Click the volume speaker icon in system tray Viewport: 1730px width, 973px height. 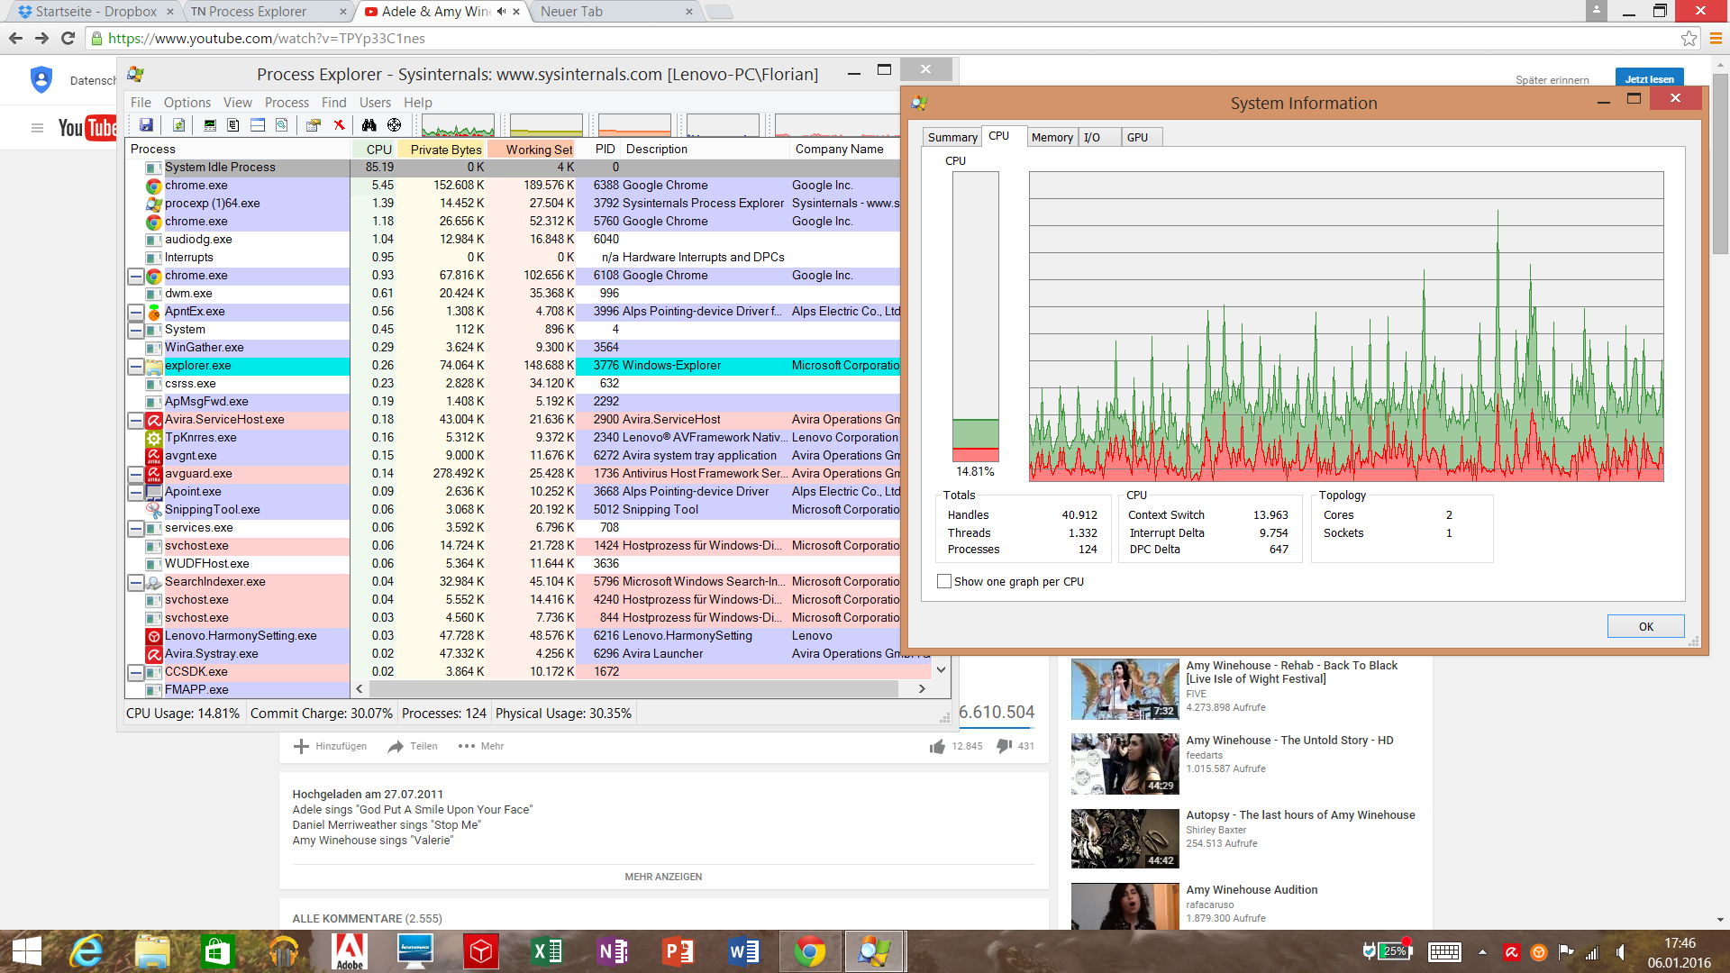pyautogui.click(x=1621, y=952)
